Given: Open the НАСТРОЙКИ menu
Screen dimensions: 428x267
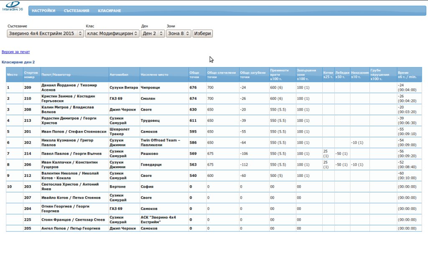Looking at the screenshot, I should (43, 11).
